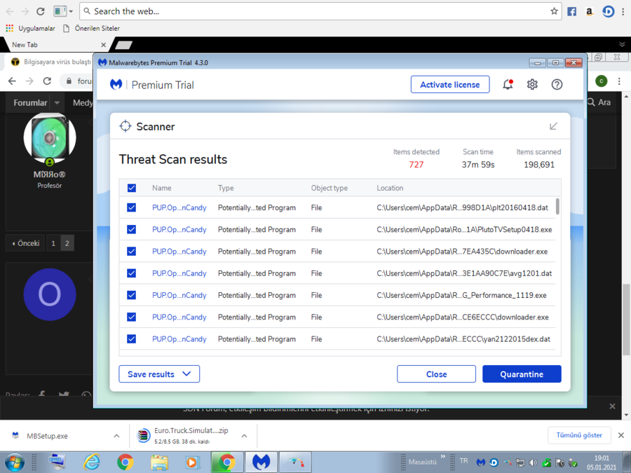Screen dimensions: 631x473
Task: Click Activate license button
Action: pyautogui.click(x=450, y=85)
